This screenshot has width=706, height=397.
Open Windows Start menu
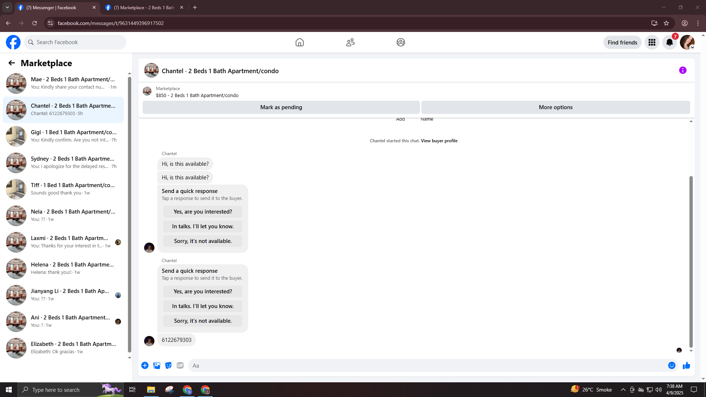click(9, 390)
